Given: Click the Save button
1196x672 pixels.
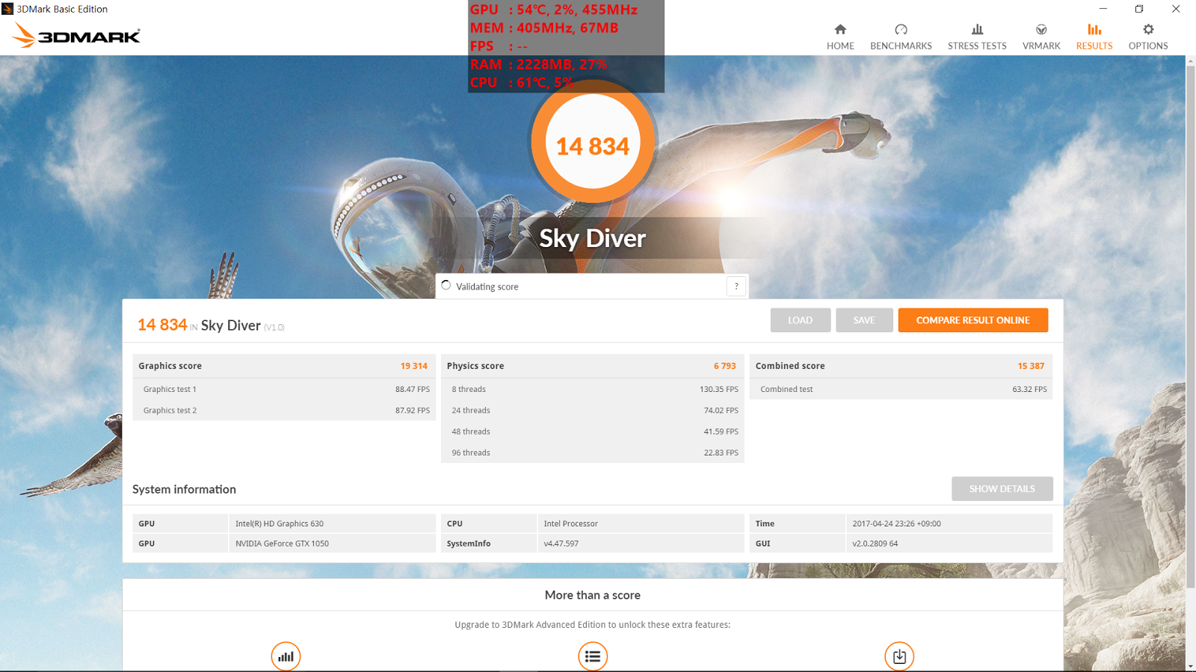Looking at the screenshot, I should click(x=864, y=320).
